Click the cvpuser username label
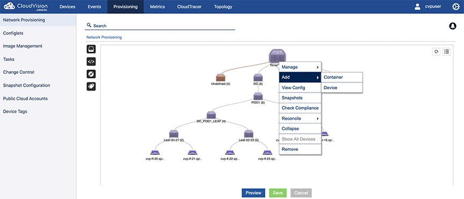Viewport: 464px width, 199px height. coord(433,6)
